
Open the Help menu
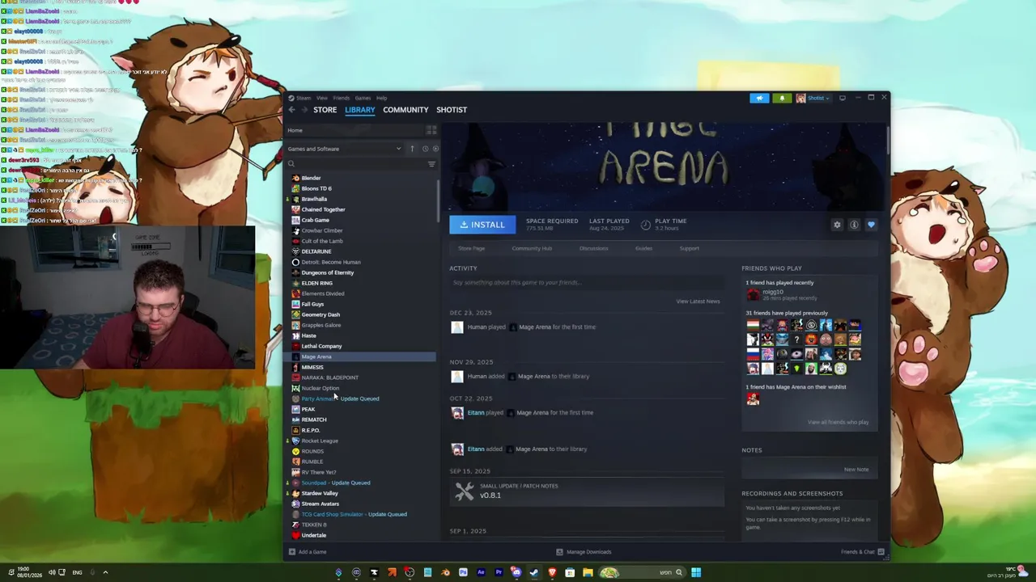(381, 98)
